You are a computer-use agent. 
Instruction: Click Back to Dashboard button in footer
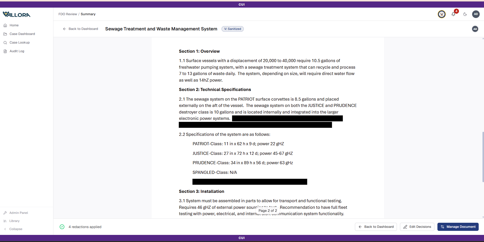click(x=376, y=227)
